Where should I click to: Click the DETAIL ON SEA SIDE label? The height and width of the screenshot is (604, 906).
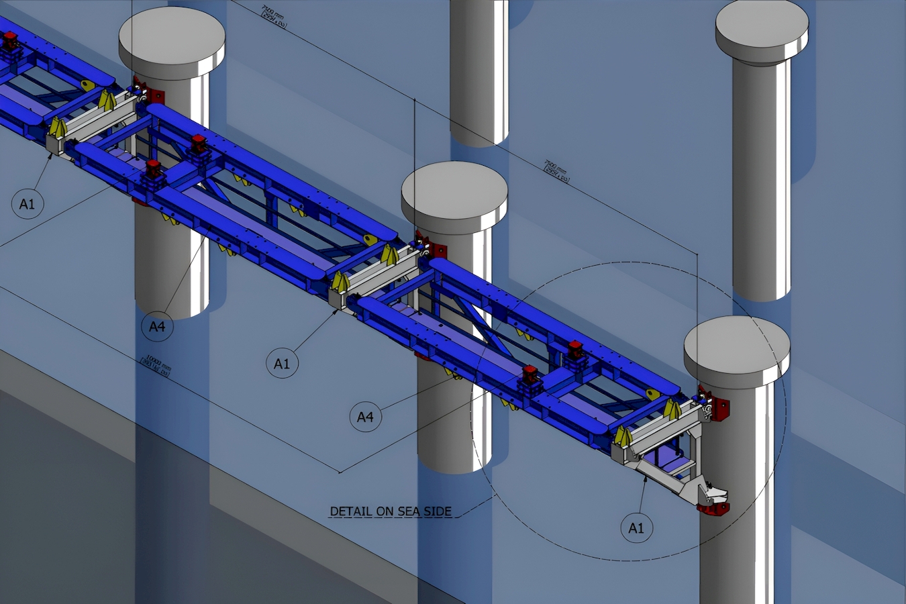[391, 511]
